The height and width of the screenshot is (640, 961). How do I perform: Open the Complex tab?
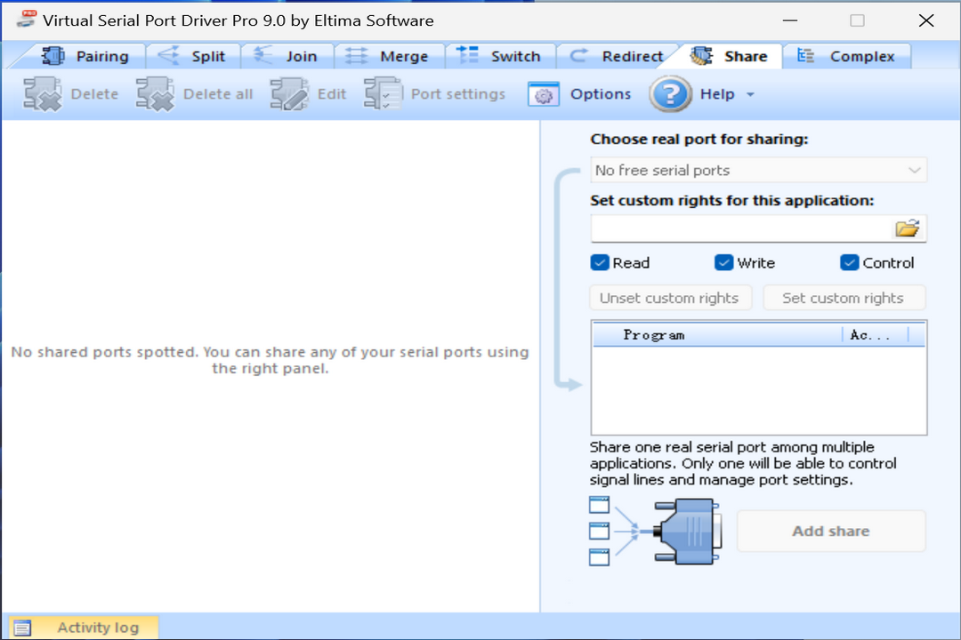[848, 55]
